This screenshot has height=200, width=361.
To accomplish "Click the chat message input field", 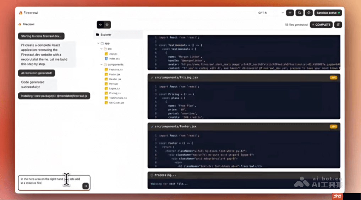I will (54, 183).
